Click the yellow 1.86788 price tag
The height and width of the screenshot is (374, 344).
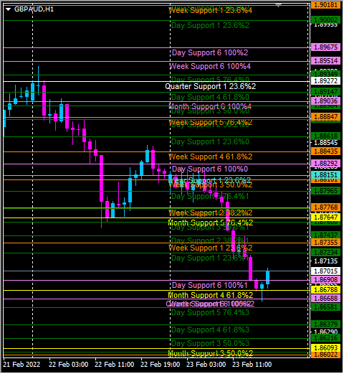click(x=325, y=290)
